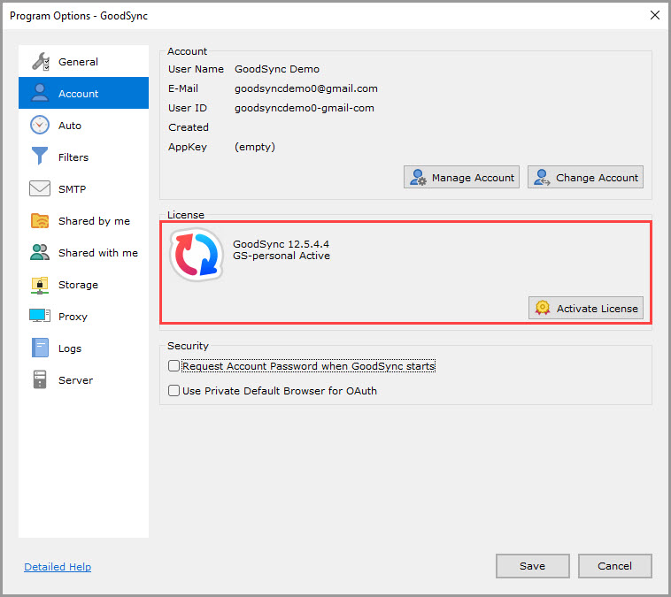
Task: Click the Logs book icon
Action: (40, 348)
